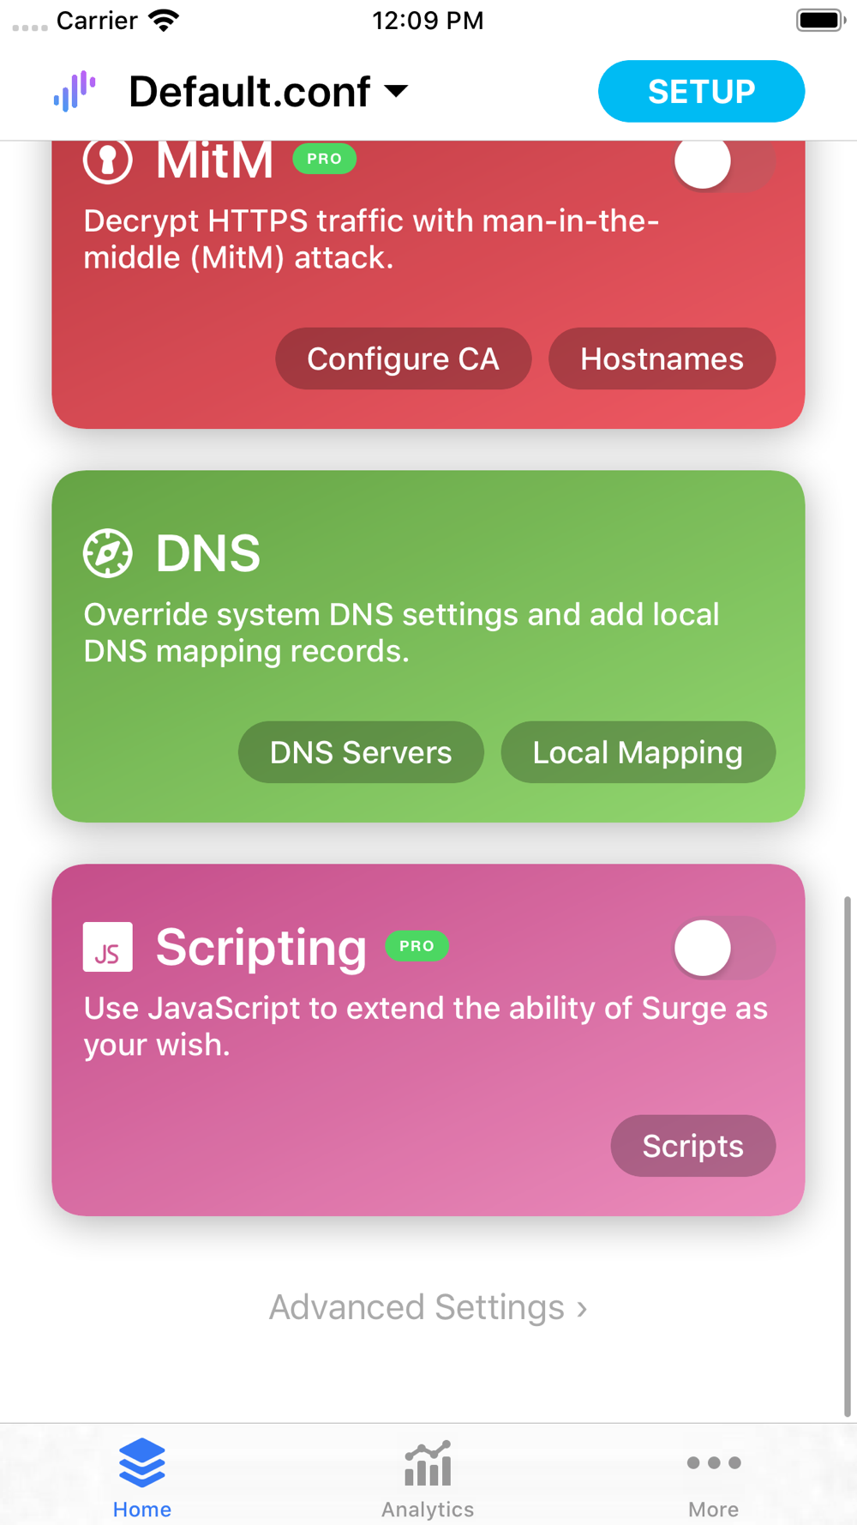
Task: Tap the JS Scripting icon
Action: pos(108,947)
